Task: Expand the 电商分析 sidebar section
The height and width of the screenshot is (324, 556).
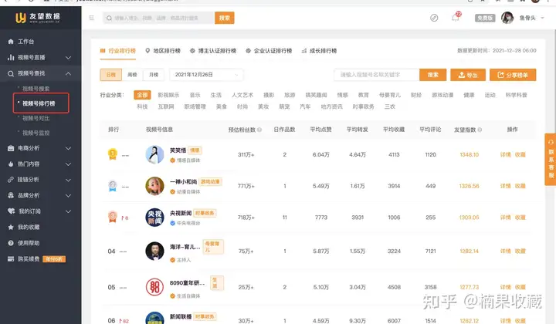Action: [69, 148]
